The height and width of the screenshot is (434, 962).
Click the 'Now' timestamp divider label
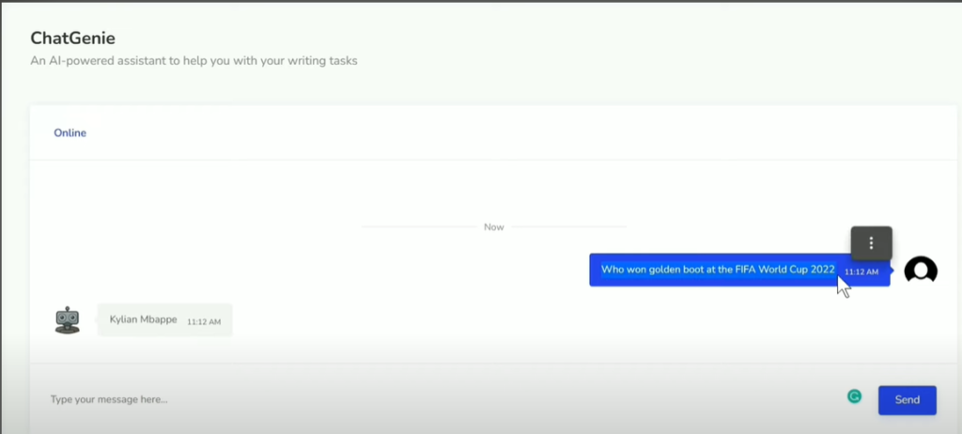tap(494, 227)
